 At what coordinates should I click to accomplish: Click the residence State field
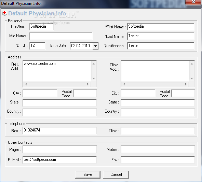(60, 103)
